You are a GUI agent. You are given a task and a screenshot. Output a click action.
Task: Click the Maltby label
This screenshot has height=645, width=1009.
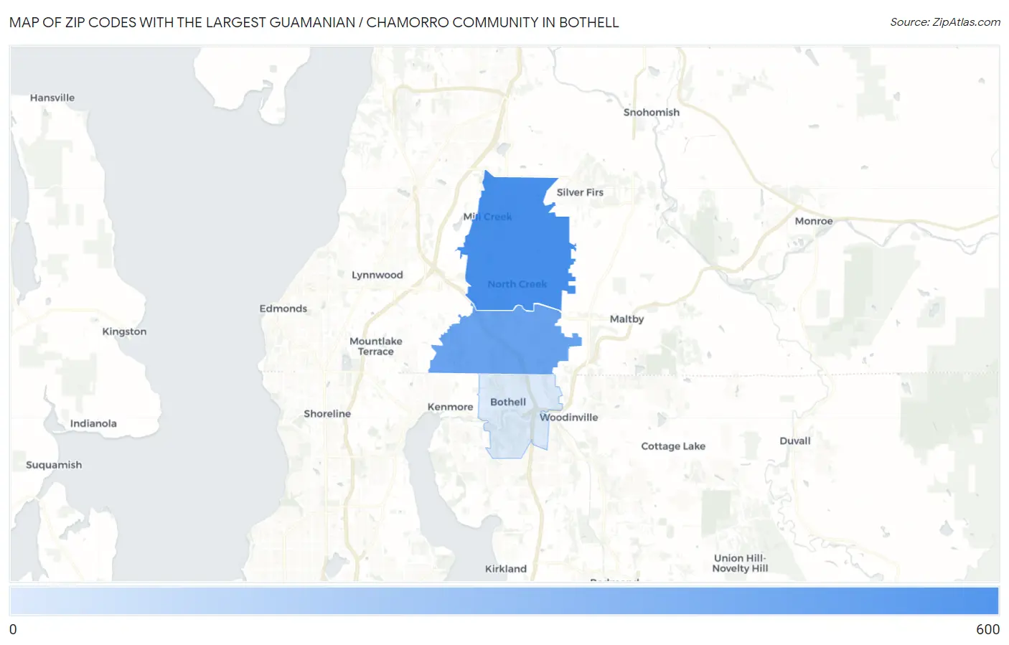click(x=626, y=319)
